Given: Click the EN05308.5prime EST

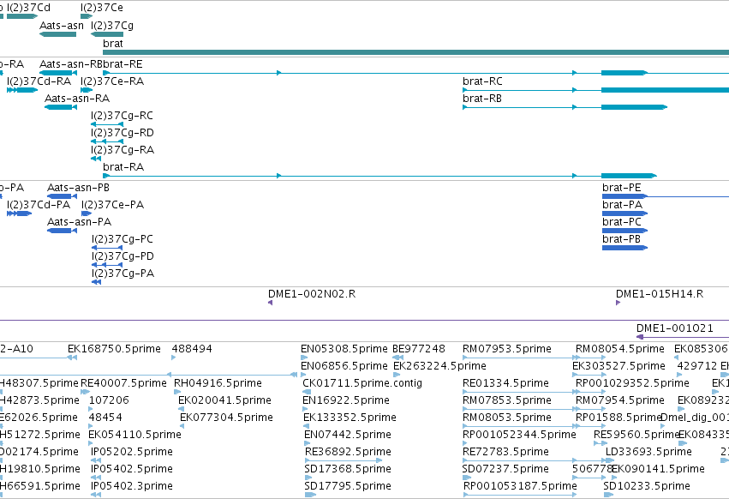Looking at the screenshot, I should (344, 349).
